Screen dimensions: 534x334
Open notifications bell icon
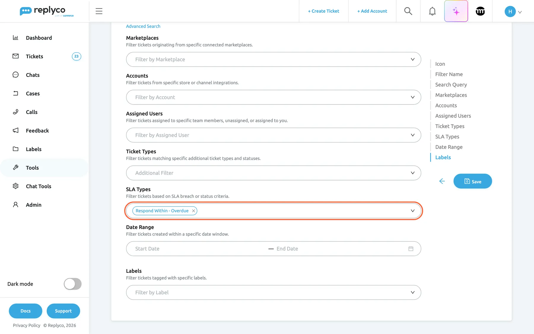(x=432, y=11)
